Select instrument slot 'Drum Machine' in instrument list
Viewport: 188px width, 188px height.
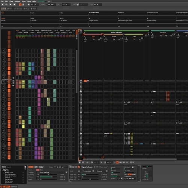point(94,13)
